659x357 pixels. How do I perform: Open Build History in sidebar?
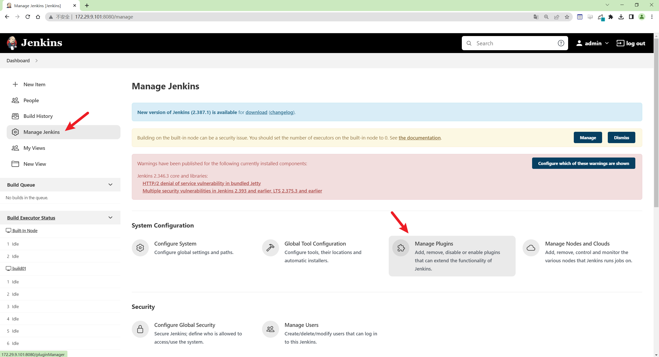coord(64,116)
